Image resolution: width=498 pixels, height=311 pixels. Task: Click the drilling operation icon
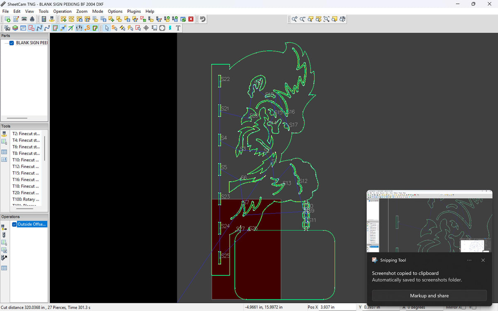coord(4,235)
